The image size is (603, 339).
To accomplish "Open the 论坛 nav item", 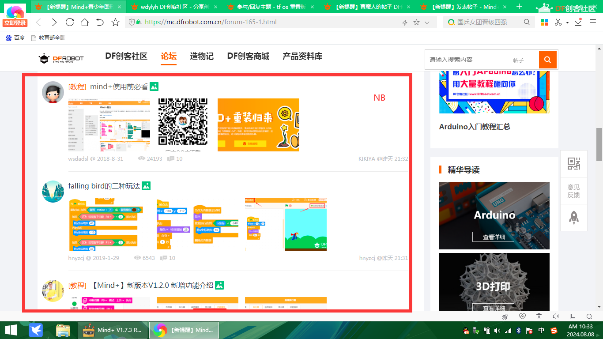I will click(169, 56).
